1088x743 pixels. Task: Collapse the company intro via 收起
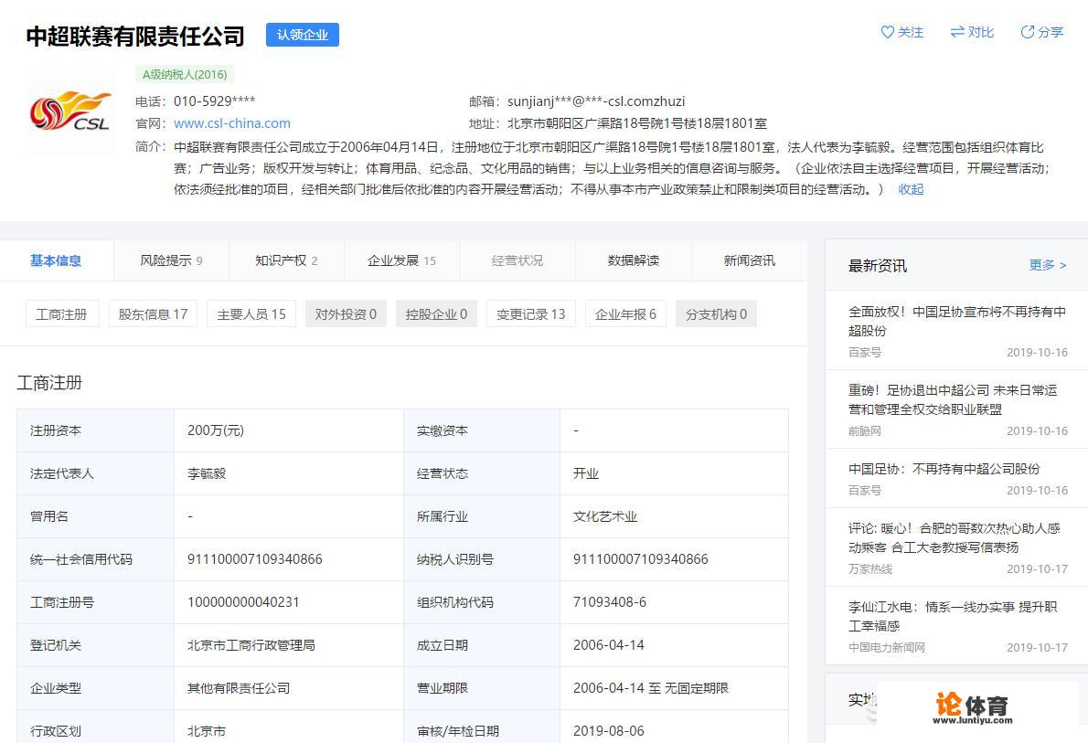910,189
